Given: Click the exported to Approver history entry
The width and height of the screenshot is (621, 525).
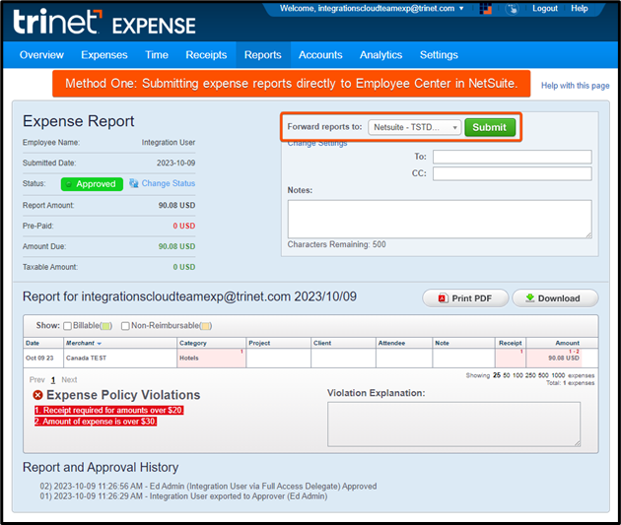Looking at the screenshot, I should (183, 496).
